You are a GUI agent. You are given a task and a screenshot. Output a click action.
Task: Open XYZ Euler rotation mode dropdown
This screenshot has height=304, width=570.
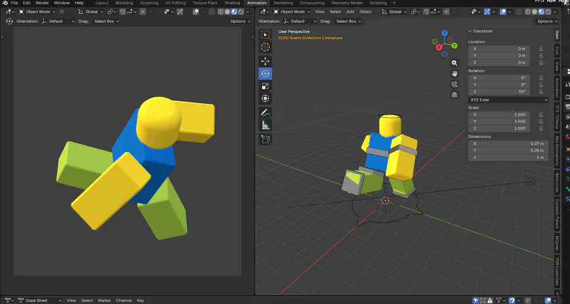(508, 99)
